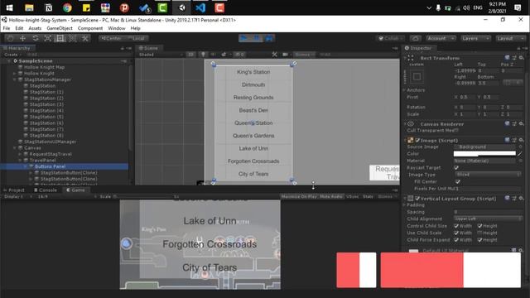Toggle Raycast Target checkbox
This screenshot has width=530, height=298.
click(x=456, y=167)
